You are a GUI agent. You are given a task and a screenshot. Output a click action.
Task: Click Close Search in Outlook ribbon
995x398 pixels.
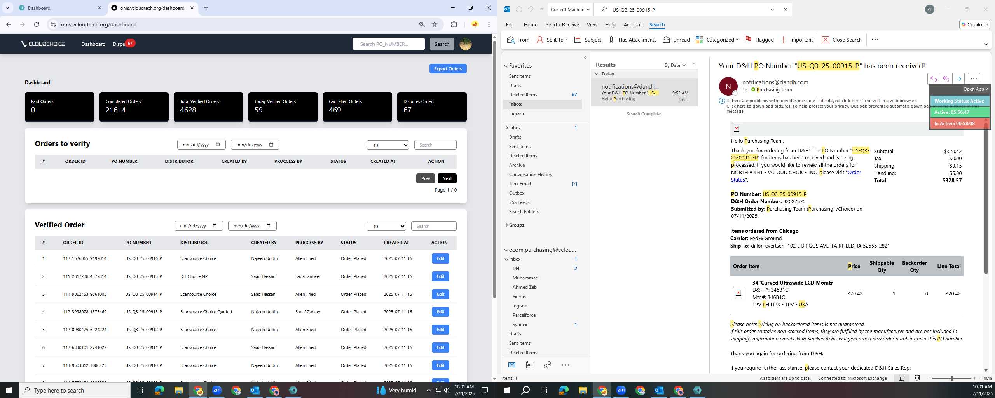(842, 40)
